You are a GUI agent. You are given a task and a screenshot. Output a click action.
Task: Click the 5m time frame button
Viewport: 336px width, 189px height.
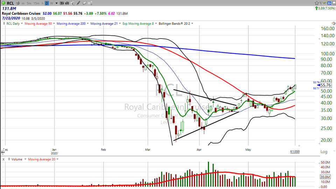point(29,3)
